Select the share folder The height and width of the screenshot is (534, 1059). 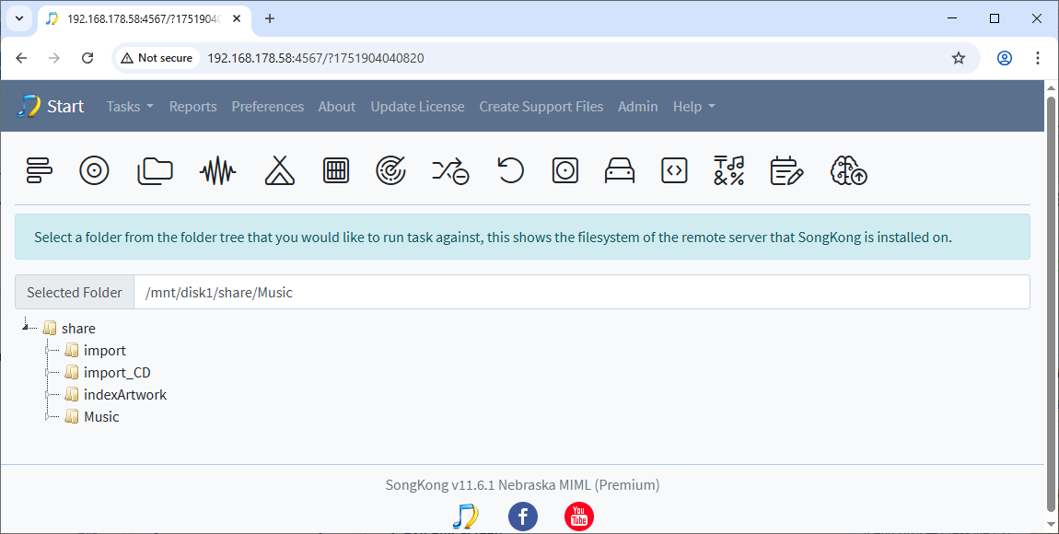click(x=78, y=328)
